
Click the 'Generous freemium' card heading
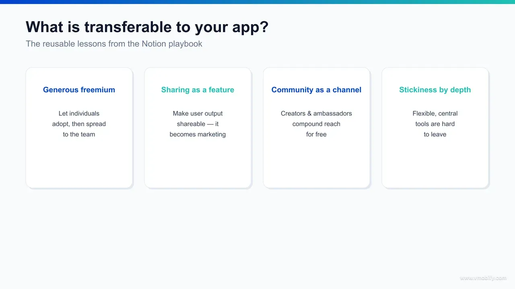pyautogui.click(x=79, y=90)
